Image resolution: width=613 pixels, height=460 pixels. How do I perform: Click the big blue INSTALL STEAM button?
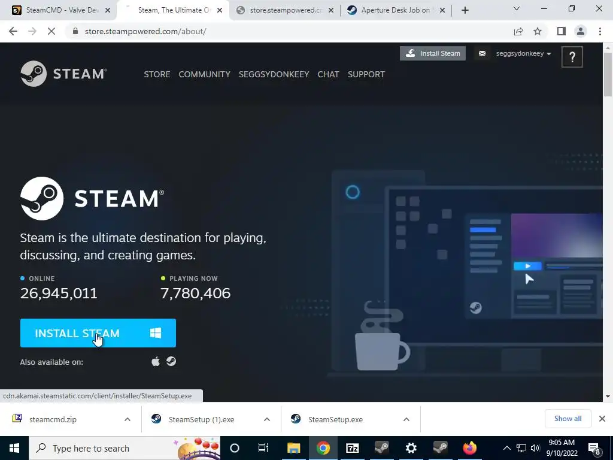click(98, 333)
